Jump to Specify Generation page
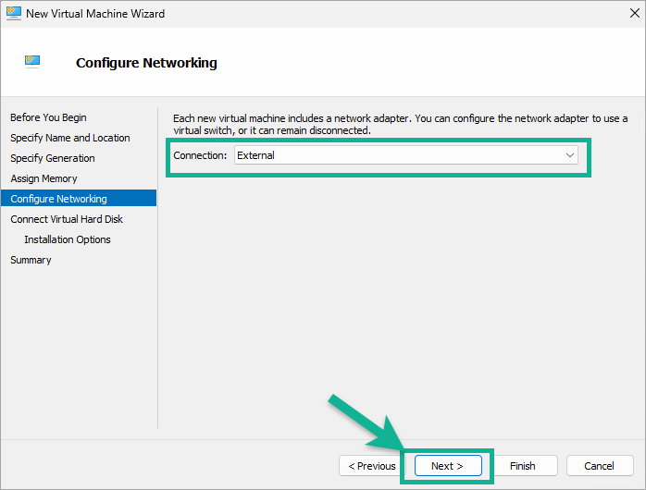This screenshot has width=646, height=490. tap(53, 158)
